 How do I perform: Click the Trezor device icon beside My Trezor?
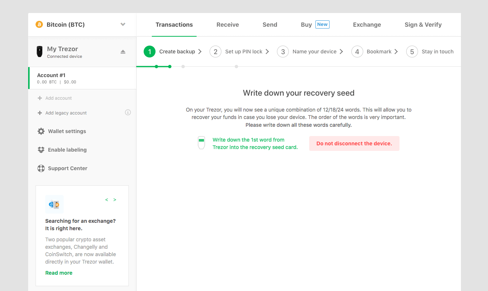pyautogui.click(x=40, y=52)
